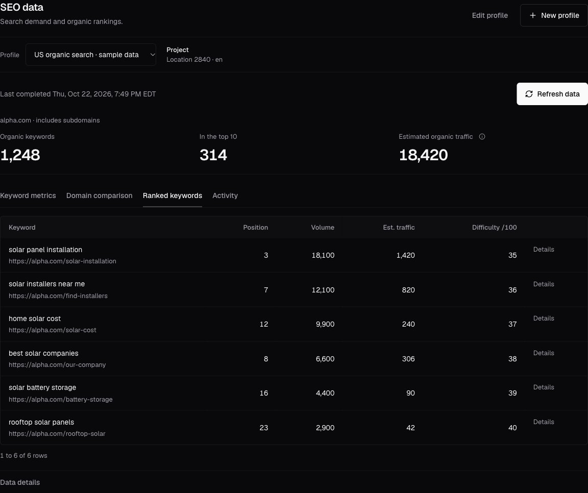Click the Location 2840 · en text

[194, 60]
